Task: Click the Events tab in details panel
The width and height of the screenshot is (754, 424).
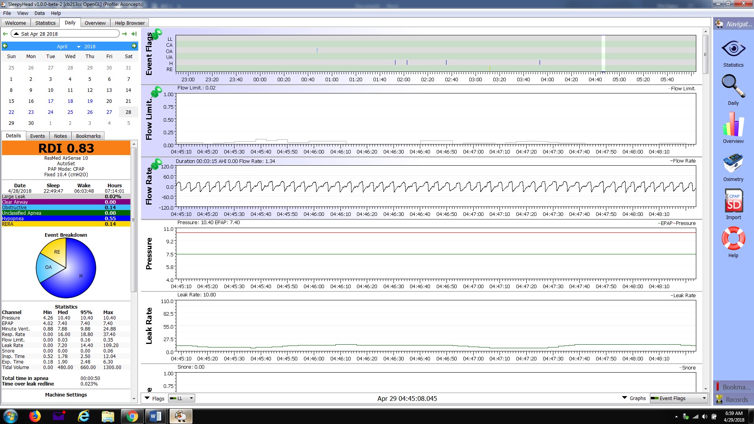Action: click(x=37, y=135)
